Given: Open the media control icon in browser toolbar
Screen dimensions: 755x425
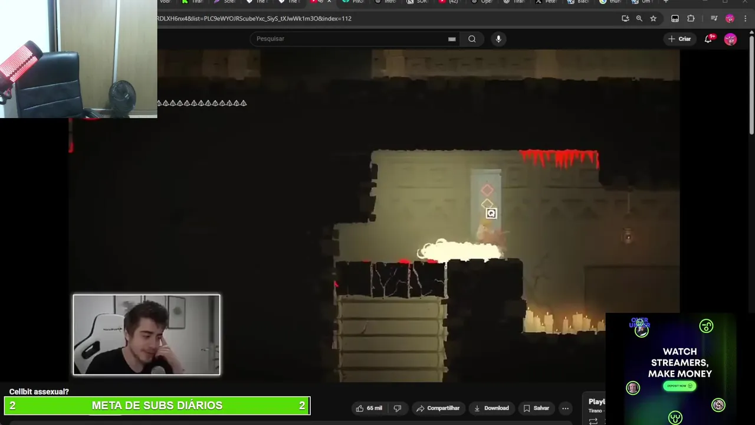Looking at the screenshot, I should click(714, 18).
